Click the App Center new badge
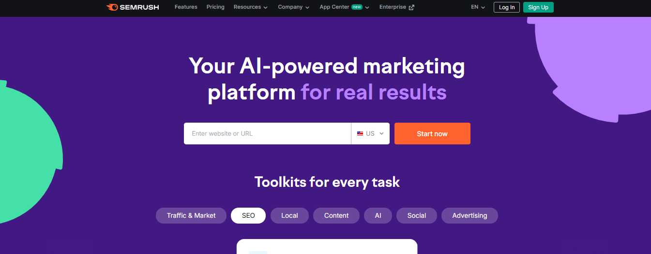Viewport: 651px width, 254px height. [x=357, y=7]
